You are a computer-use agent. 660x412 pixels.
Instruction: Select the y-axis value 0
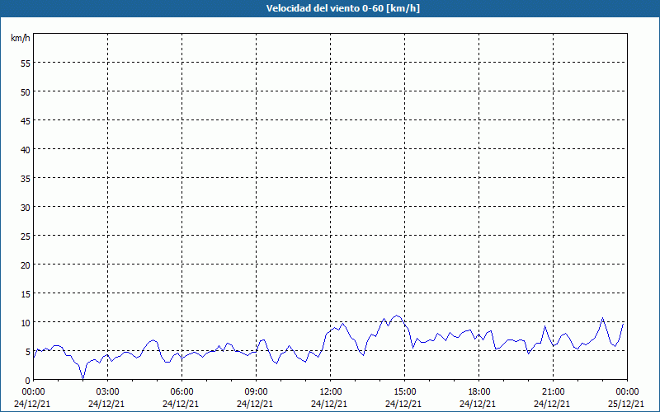click(28, 381)
